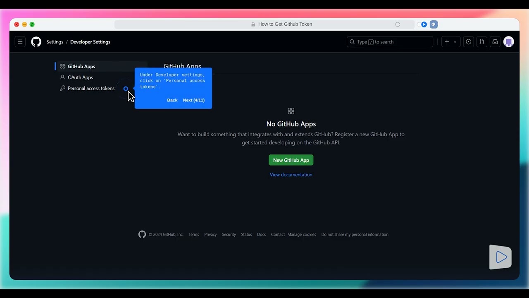529x298 pixels.
Task: Expand the create new plus dropdown
Action: (x=450, y=42)
